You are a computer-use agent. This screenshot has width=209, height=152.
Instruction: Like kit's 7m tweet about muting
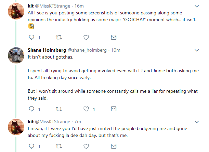tap(86, 146)
